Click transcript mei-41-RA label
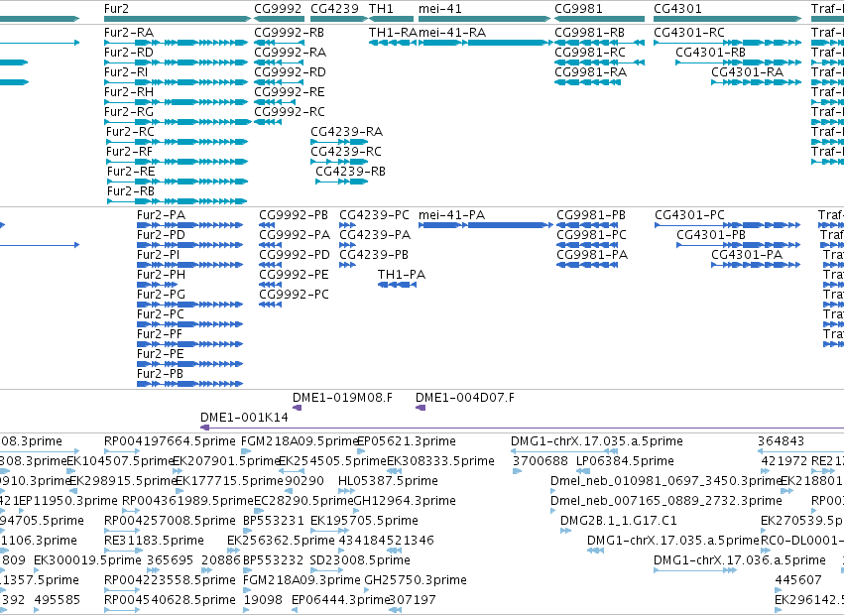The image size is (844, 615). click(x=452, y=33)
